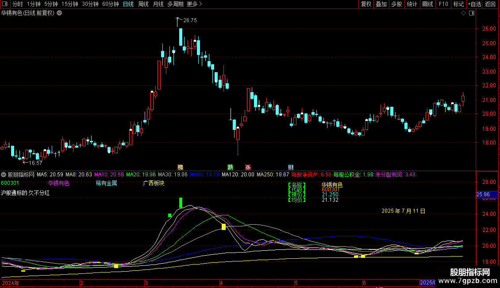500x288 pixels.
Task: Click the 财 financial marker icon
Action: tap(291, 167)
